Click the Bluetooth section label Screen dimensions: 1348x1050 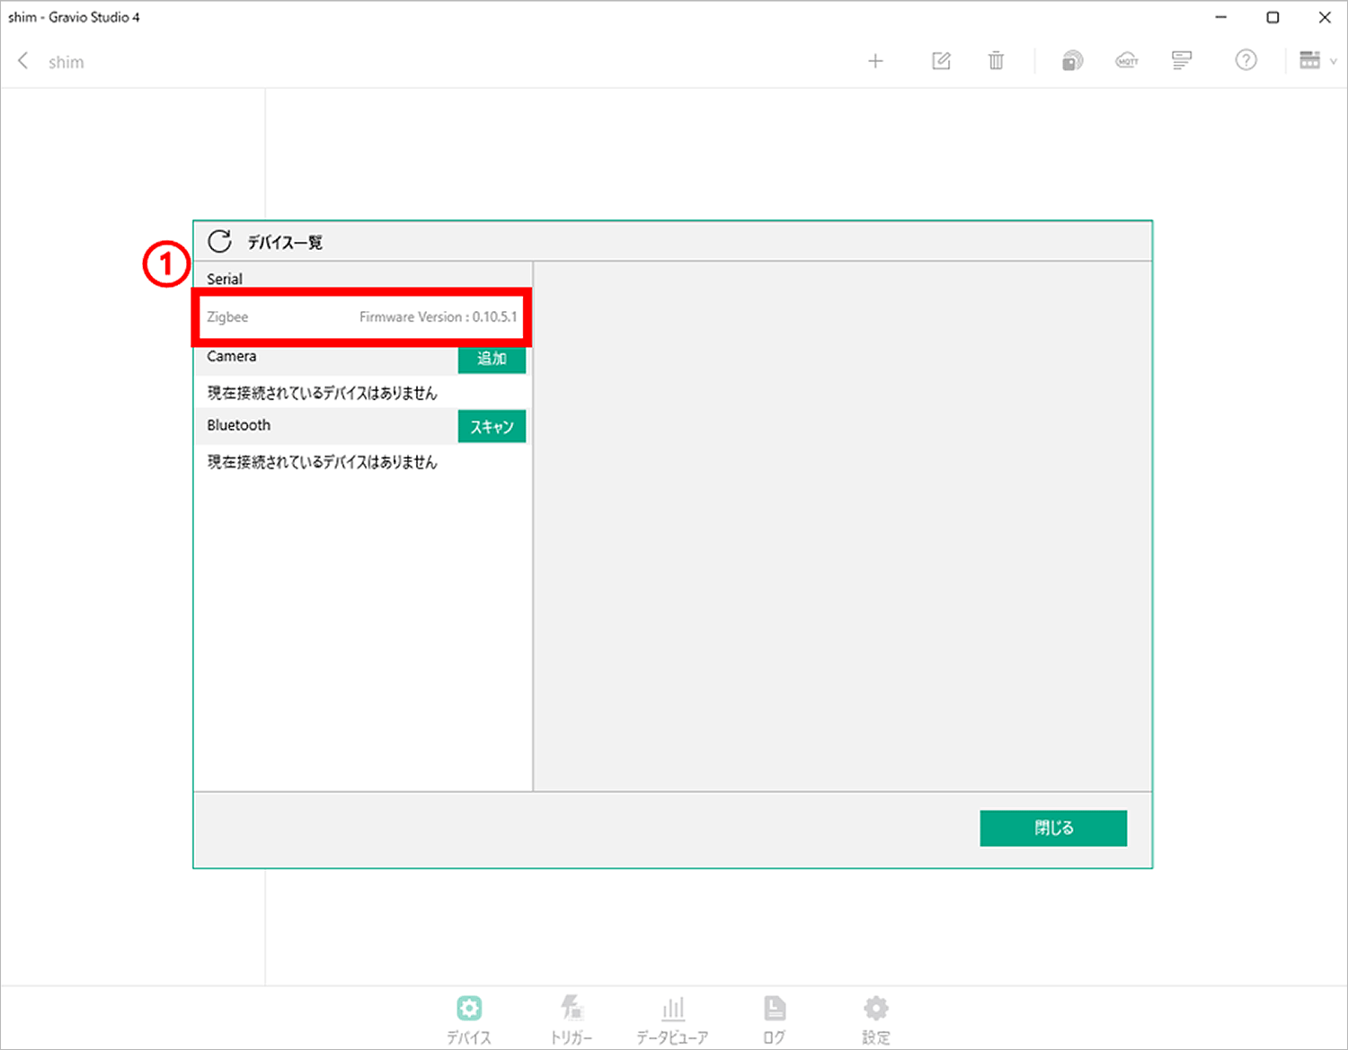(x=239, y=425)
